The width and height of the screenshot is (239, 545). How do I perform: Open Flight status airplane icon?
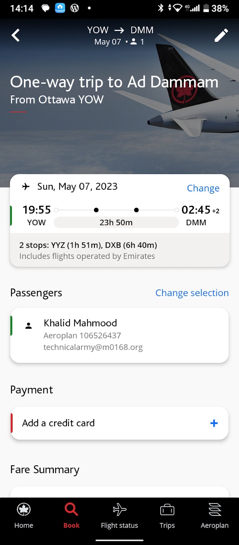[x=119, y=510]
